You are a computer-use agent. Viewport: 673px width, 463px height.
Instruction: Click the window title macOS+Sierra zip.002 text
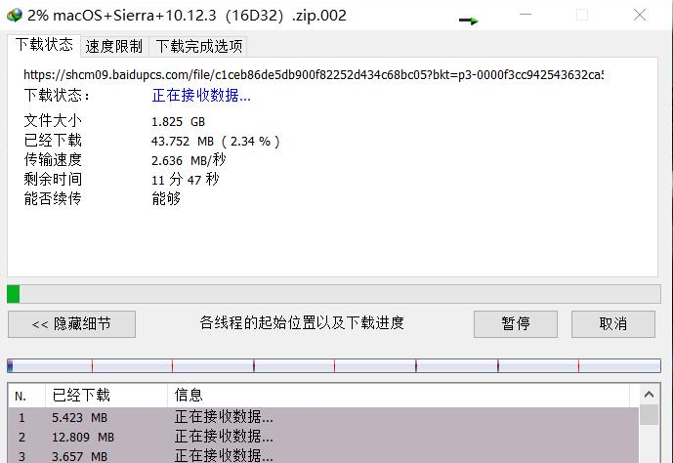click(187, 16)
